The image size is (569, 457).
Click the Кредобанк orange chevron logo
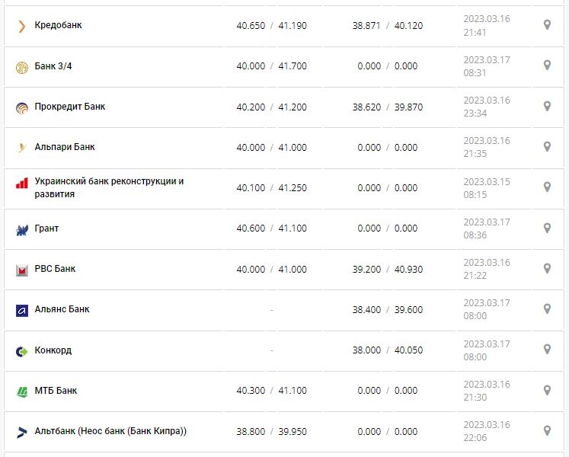[21, 26]
